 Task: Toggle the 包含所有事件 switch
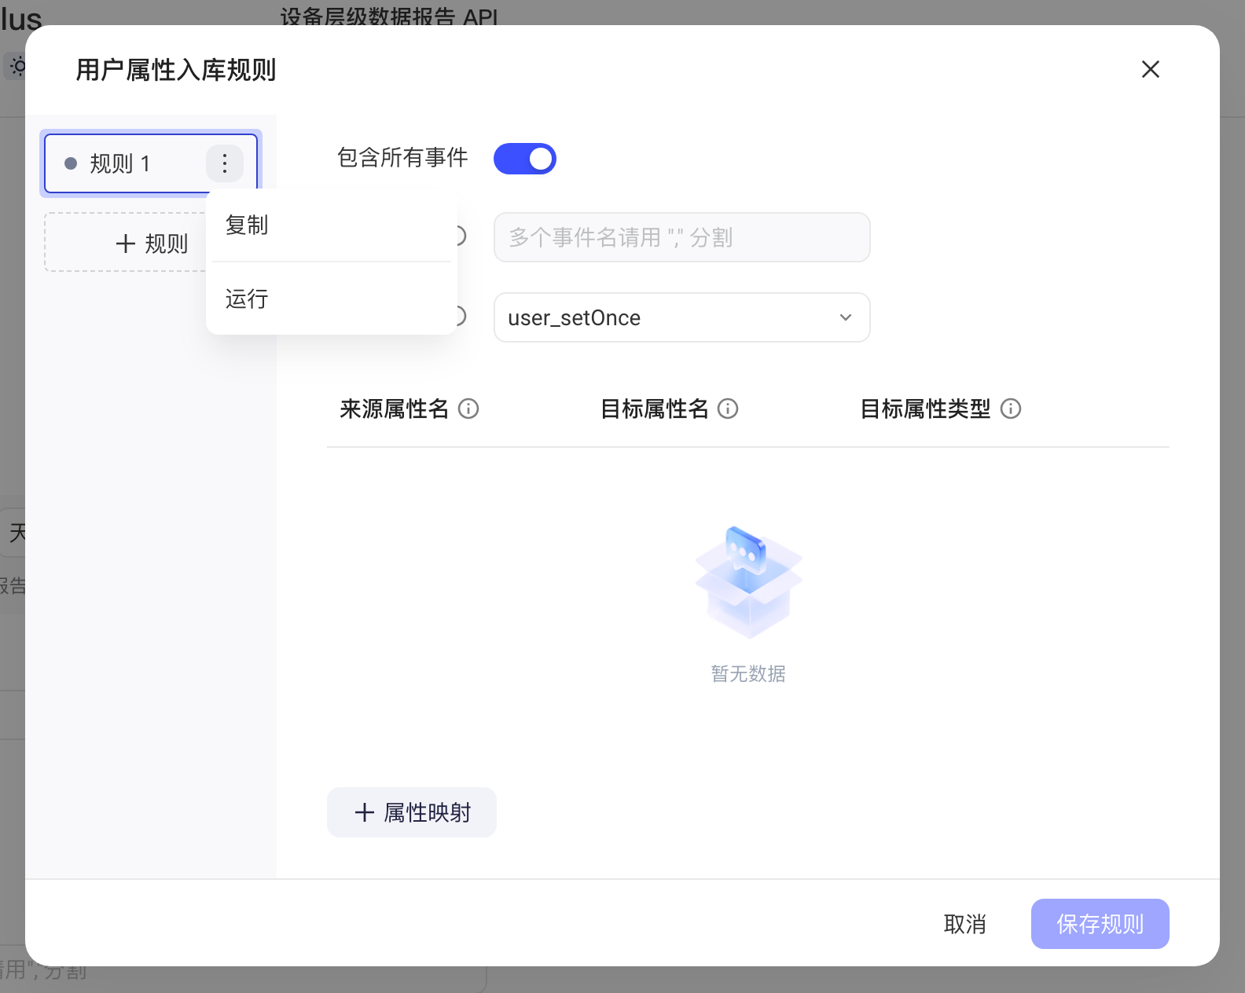525,159
